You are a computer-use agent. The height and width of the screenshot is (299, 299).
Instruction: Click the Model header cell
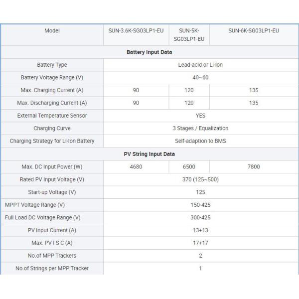point(52,31)
